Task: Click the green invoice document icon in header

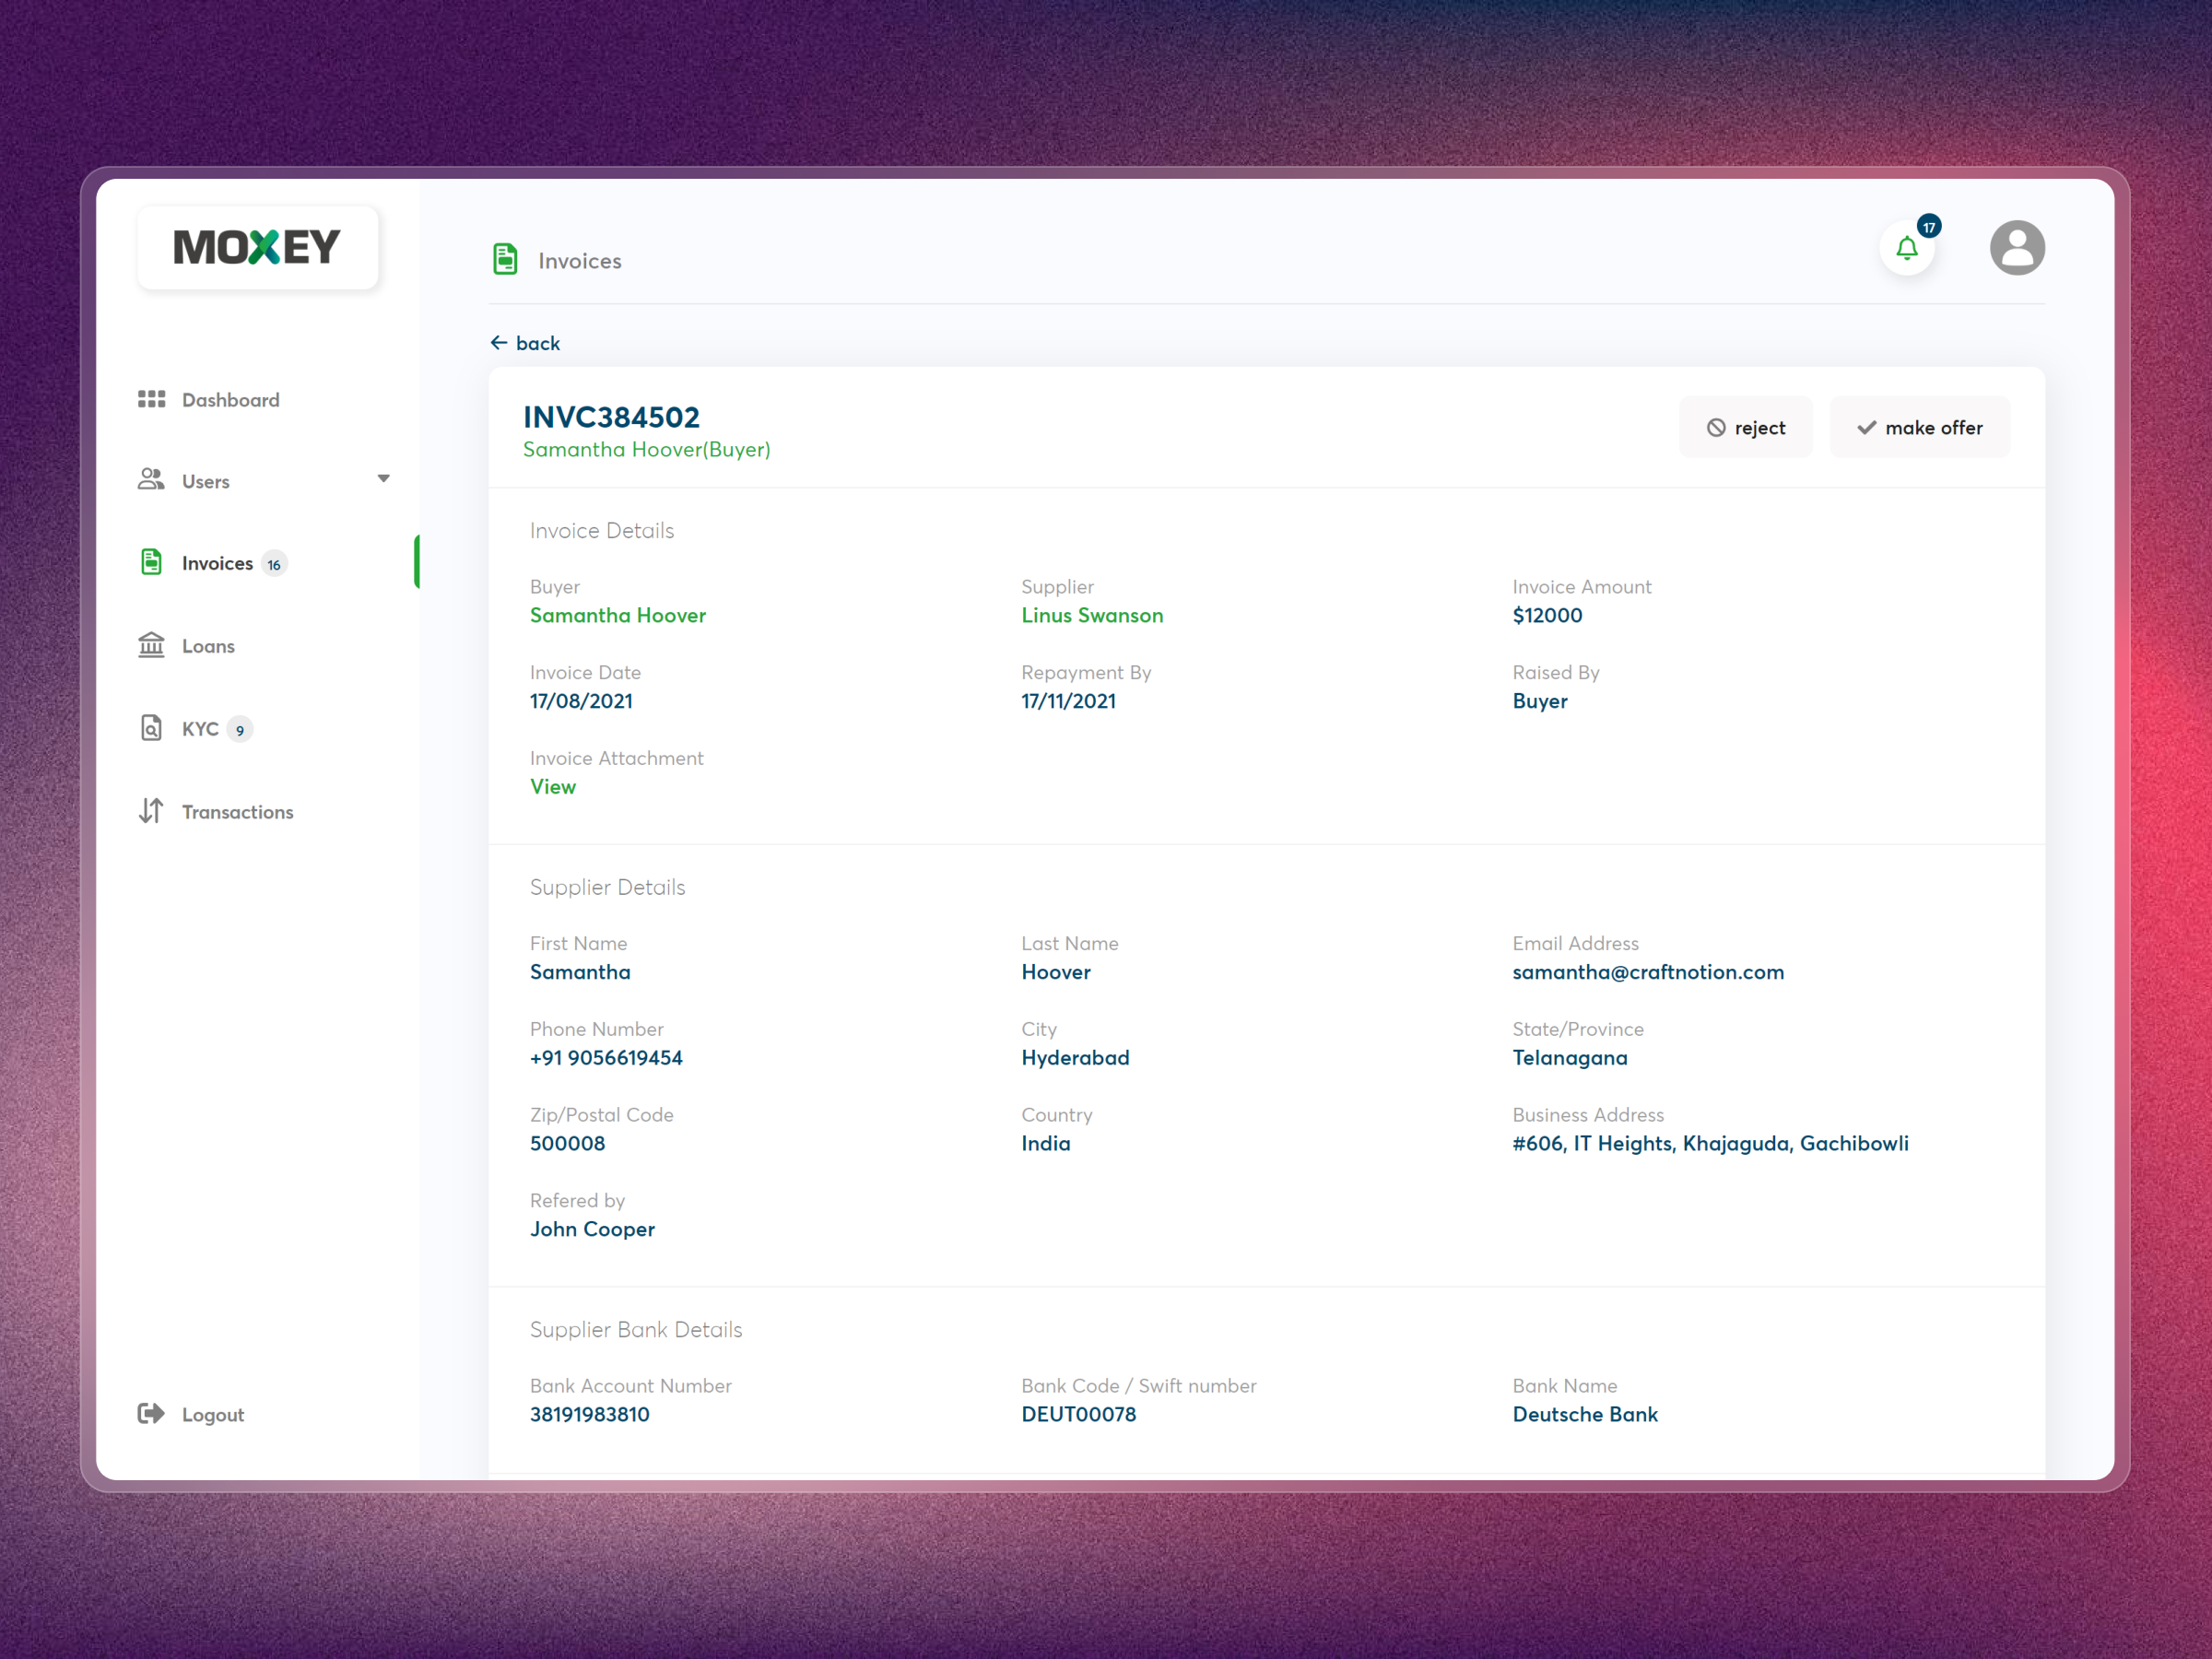Action: coord(505,259)
